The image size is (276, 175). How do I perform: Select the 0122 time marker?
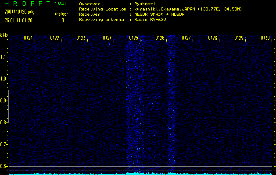[55, 38]
